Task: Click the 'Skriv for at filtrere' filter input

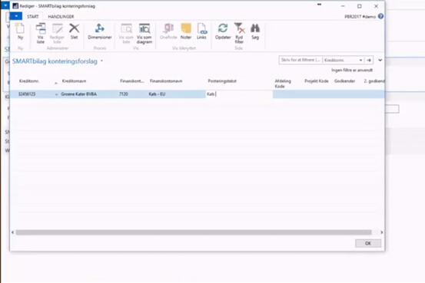Action: [300, 60]
